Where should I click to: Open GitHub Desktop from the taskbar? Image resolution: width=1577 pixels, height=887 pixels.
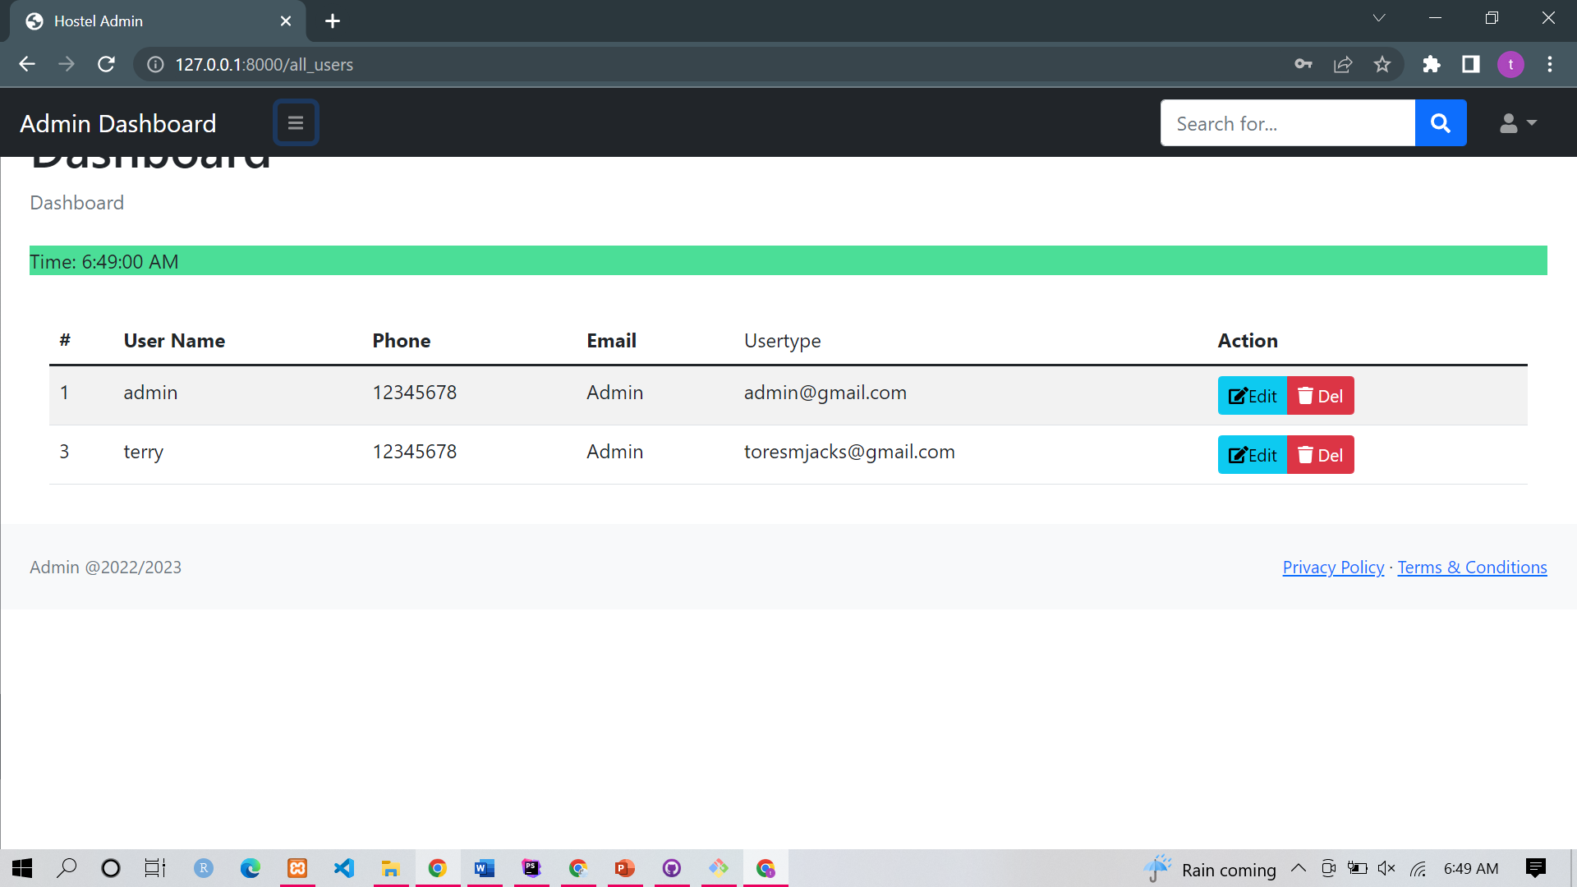point(672,868)
